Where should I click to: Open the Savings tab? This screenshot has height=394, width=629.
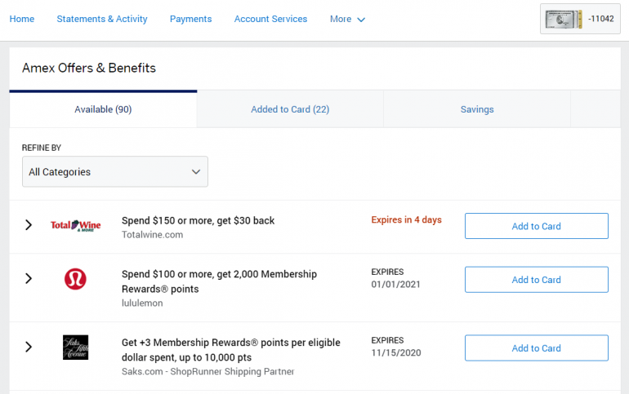[x=477, y=109]
